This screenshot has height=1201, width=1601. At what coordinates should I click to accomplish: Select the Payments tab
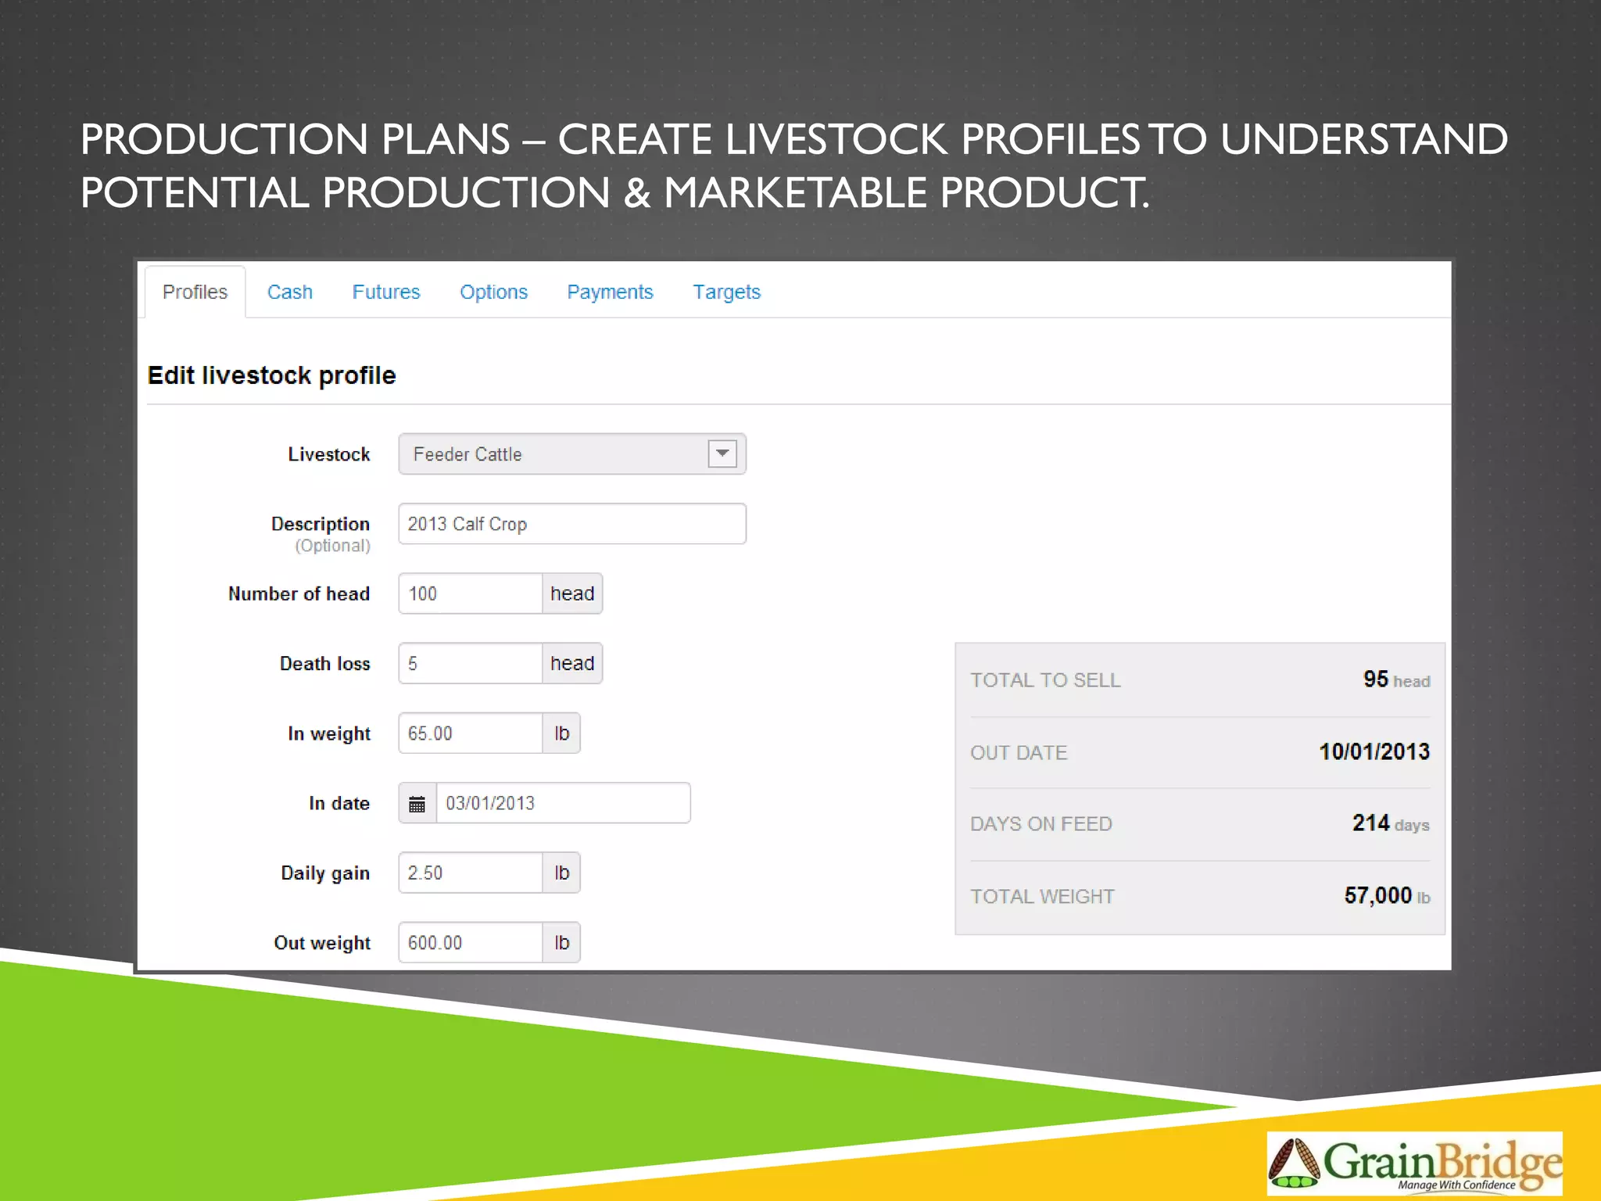tap(610, 292)
